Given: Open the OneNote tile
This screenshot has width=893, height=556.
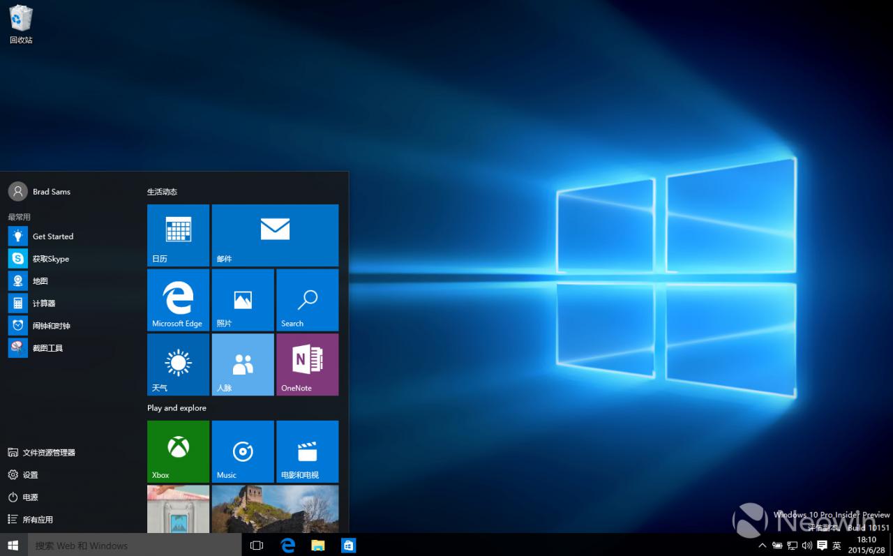Looking at the screenshot, I should coord(307,364).
